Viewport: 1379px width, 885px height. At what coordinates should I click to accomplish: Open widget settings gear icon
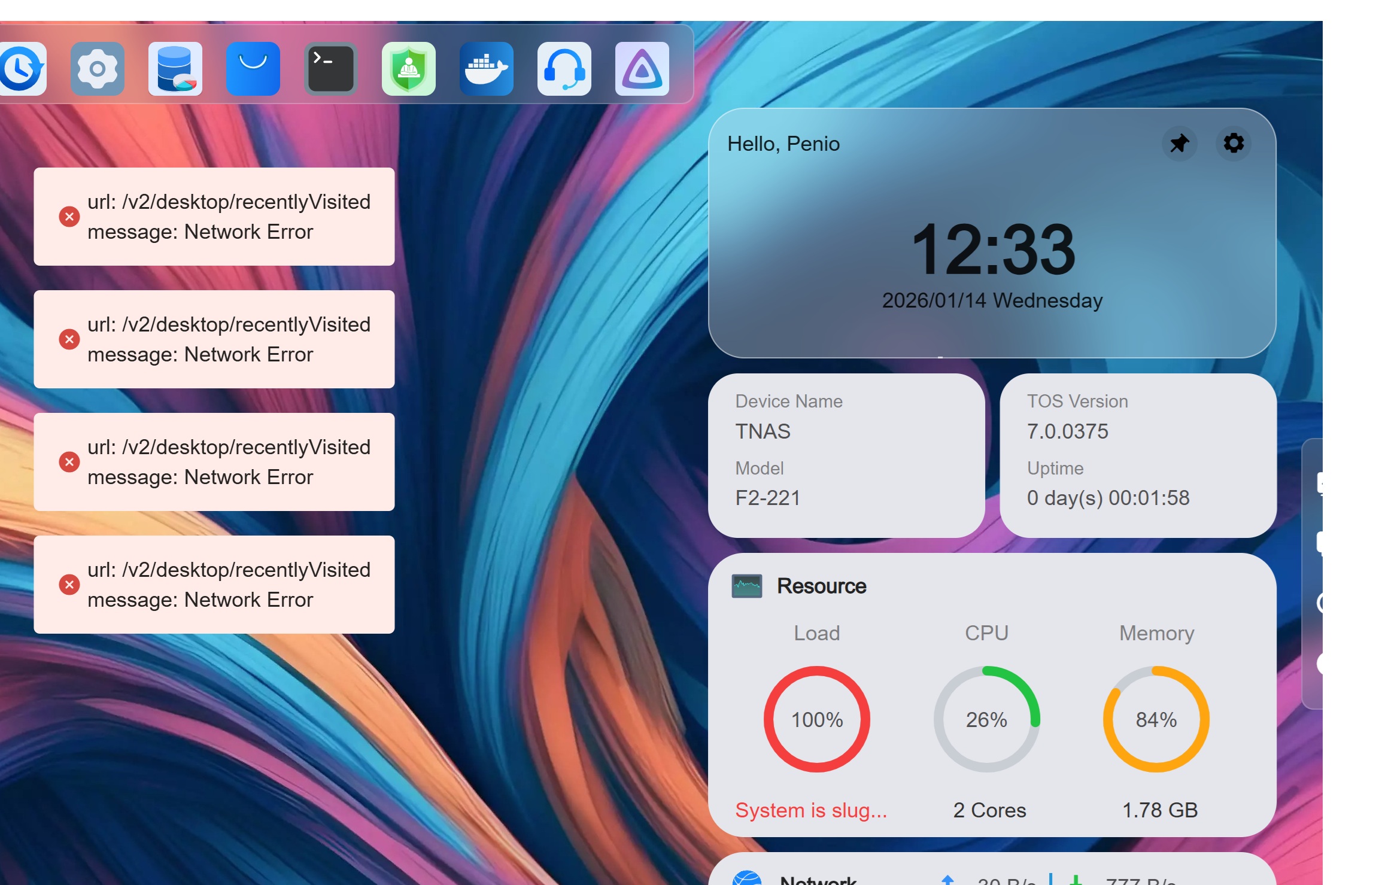pyautogui.click(x=1234, y=144)
